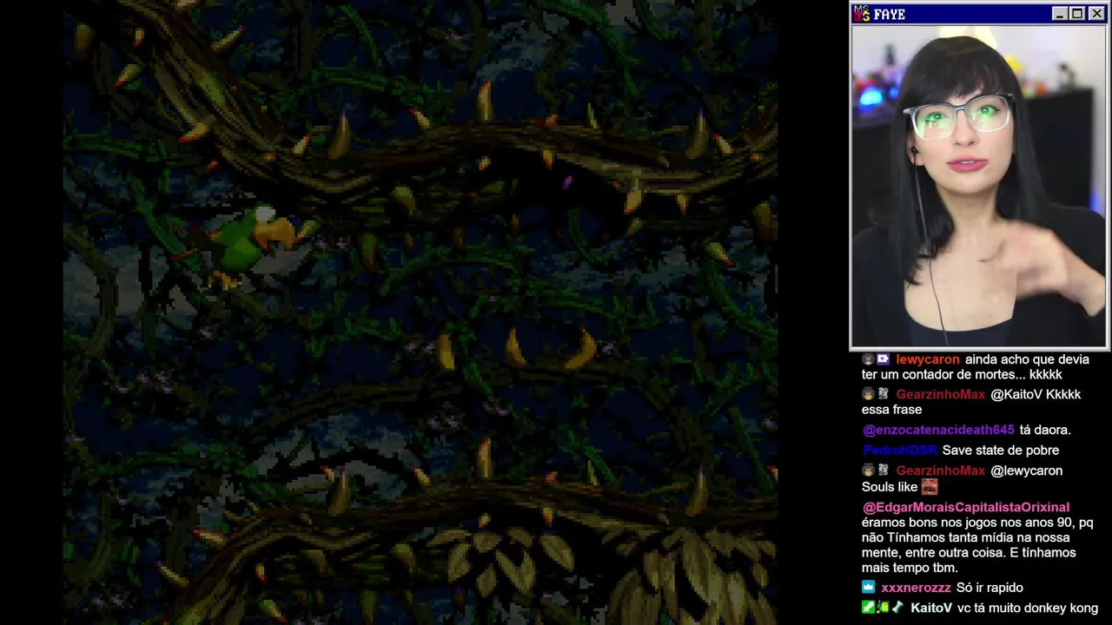Select the "Só ir rapido" chat text
Image resolution: width=1112 pixels, height=625 pixels.
pos(990,588)
